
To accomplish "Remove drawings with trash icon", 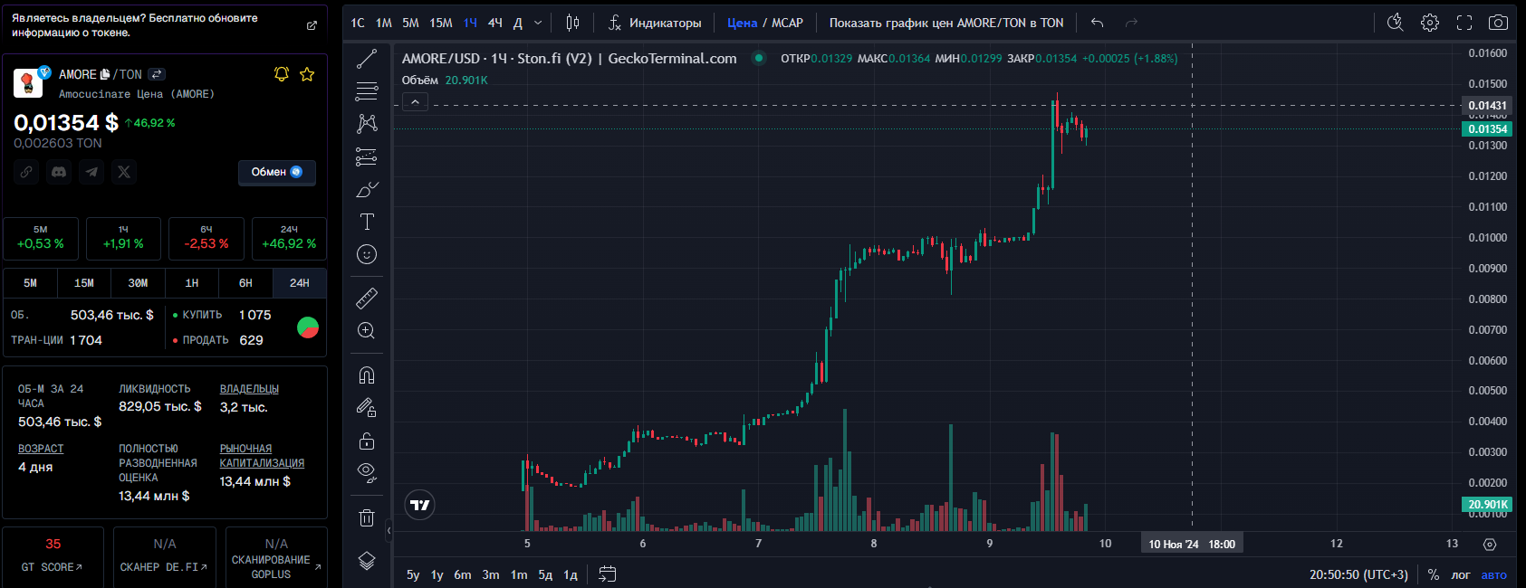I will coord(367,517).
